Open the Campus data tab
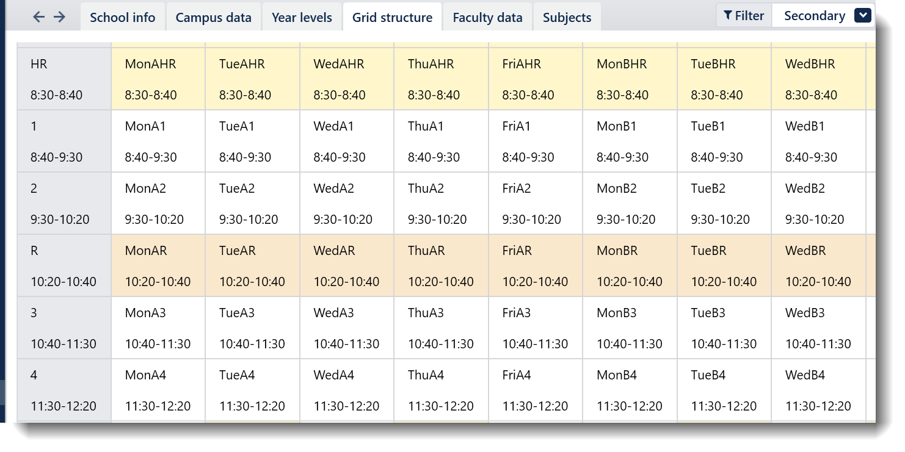This screenshot has width=905, height=452. click(x=213, y=18)
